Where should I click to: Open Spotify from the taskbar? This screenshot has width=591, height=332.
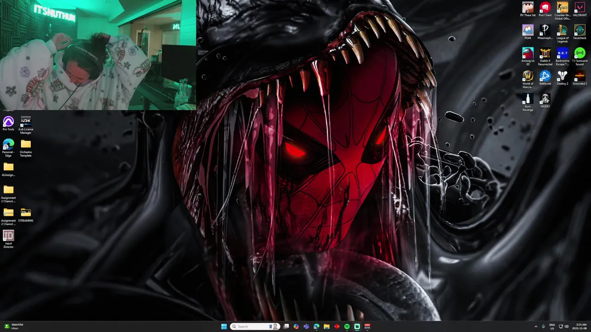[347, 326]
